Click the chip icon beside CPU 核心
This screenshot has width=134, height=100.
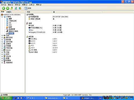tap(29, 39)
